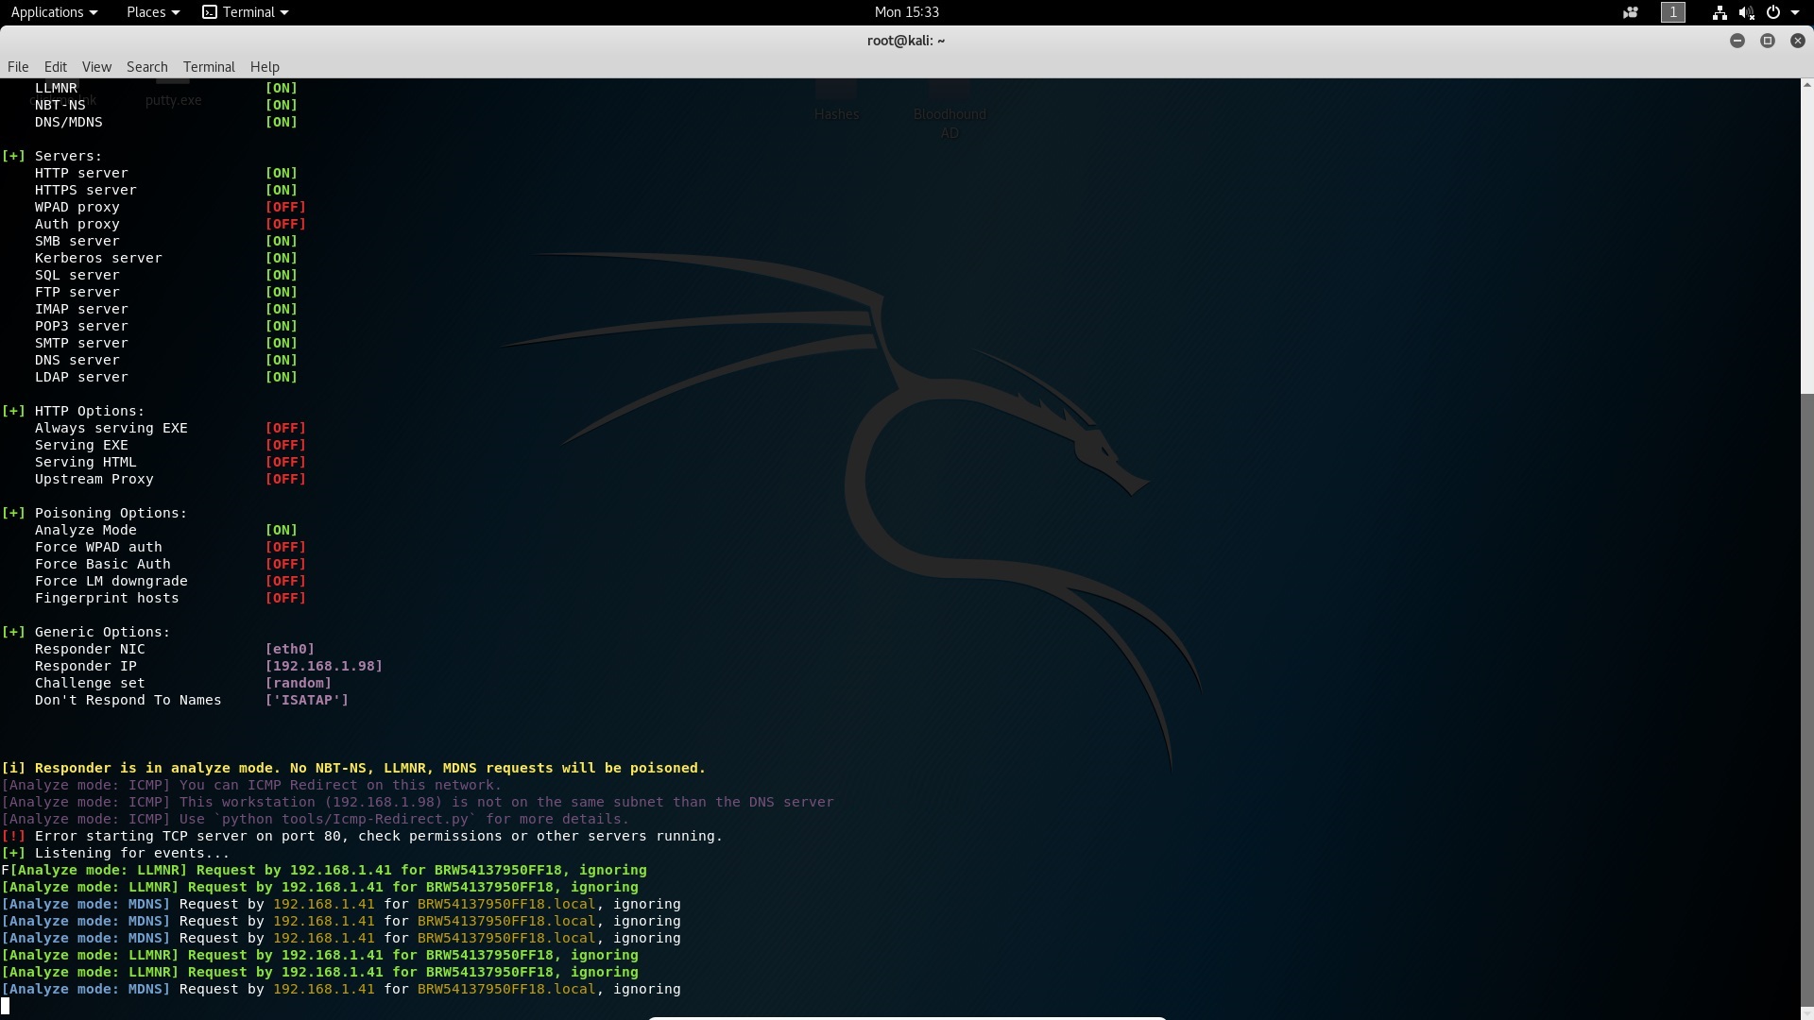
Task: Click the ['ISATAP'] value text
Action: click(307, 700)
